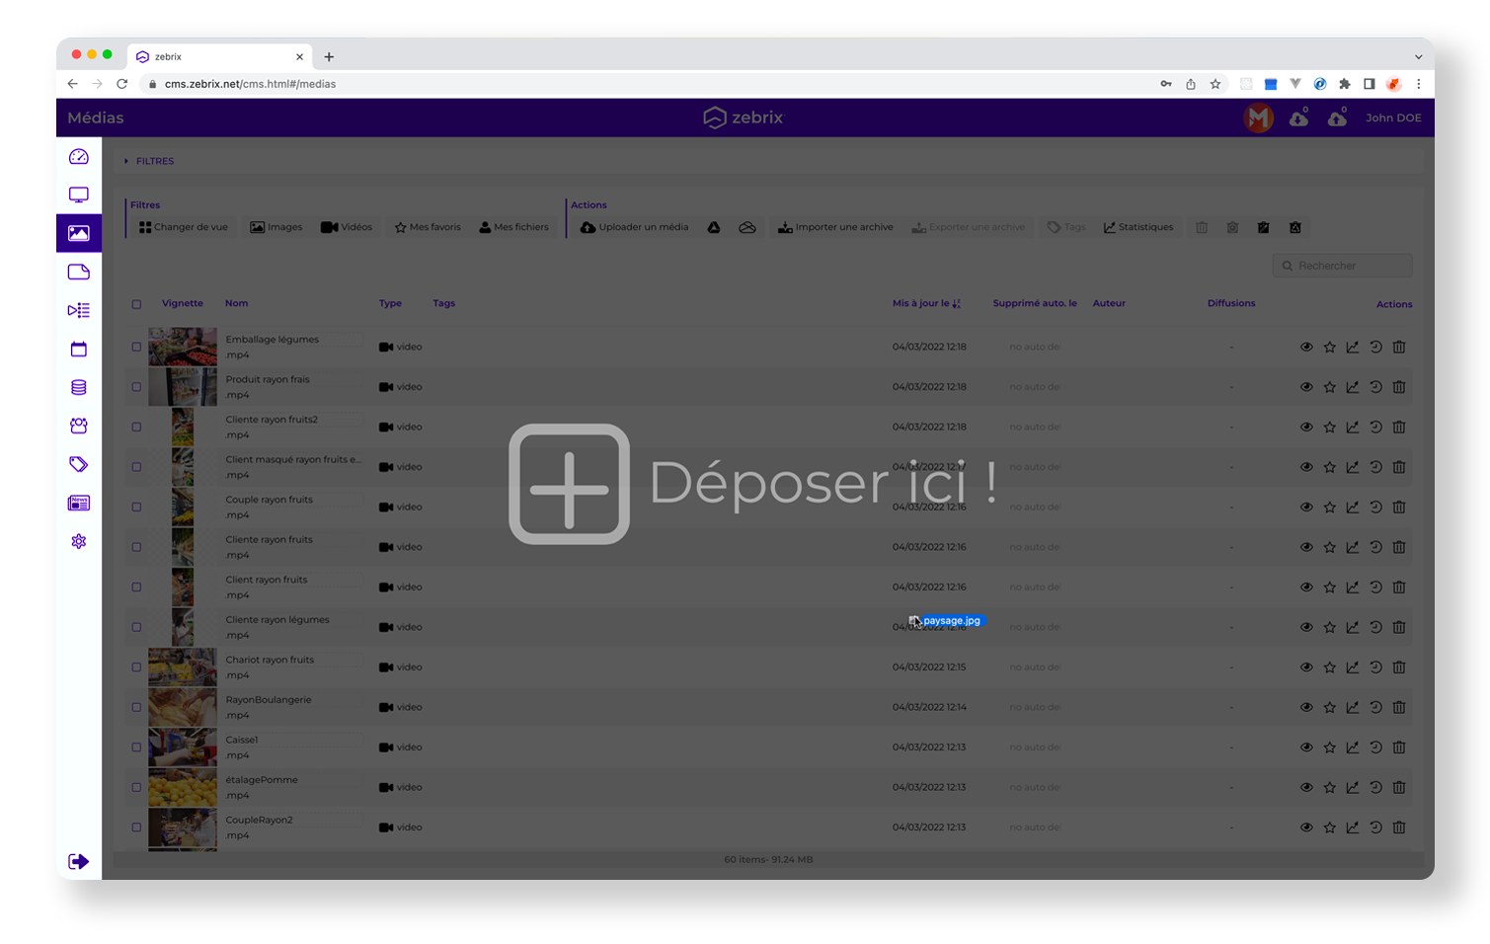Viewport: 1490px width, 944px height.
Task: Click Importer une archive button
Action: pos(835,228)
